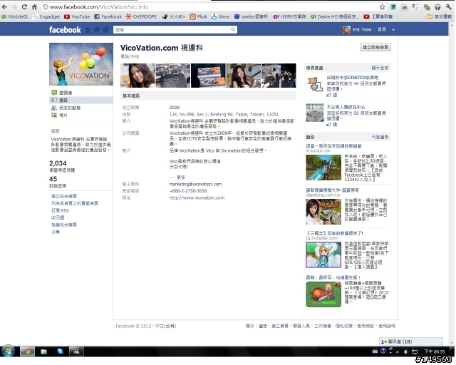Reload the page with refresh icon
This screenshot has width=456, height=365.
tap(24, 6)
